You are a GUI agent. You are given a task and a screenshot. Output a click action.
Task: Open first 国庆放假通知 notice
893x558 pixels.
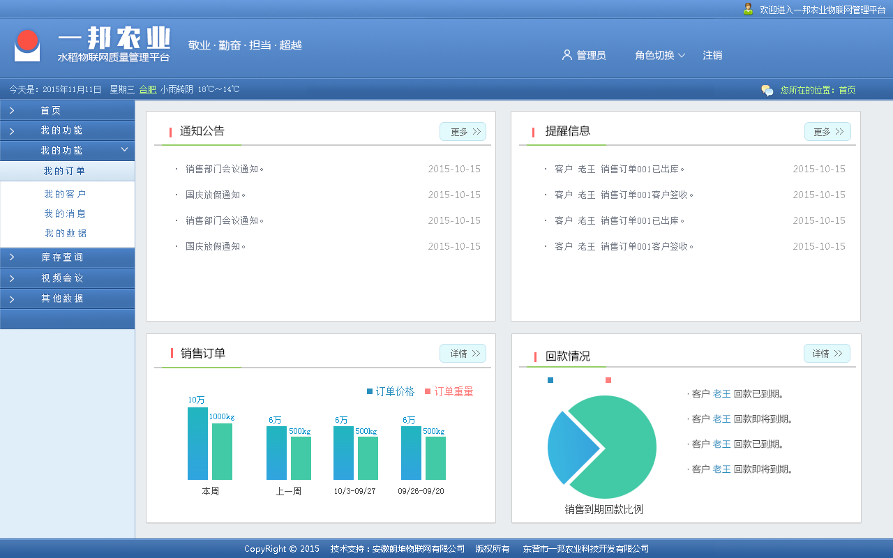pos(216,195)
